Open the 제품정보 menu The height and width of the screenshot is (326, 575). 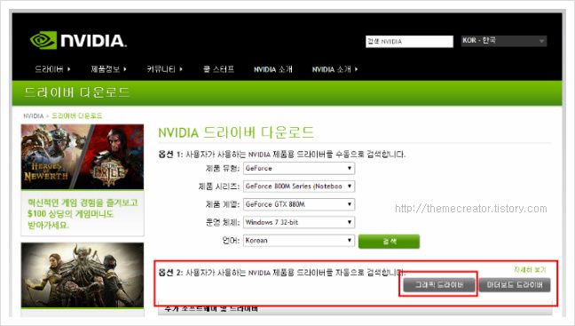[x=108, y=69]
